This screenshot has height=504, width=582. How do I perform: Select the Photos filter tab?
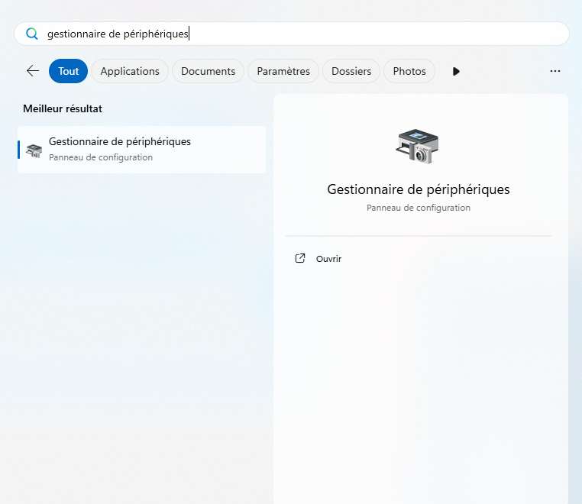409,71
